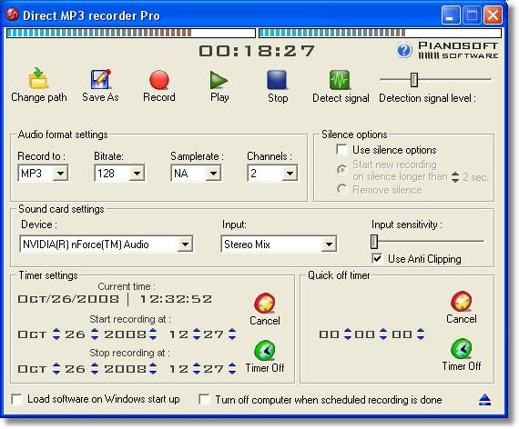
Task: Click Start recording day spinner
Action: coord(95,334)
